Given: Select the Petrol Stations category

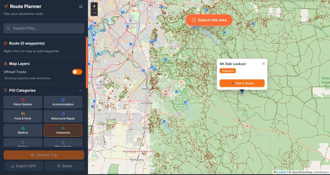Looking at the screenshot, I should (23, 102).
